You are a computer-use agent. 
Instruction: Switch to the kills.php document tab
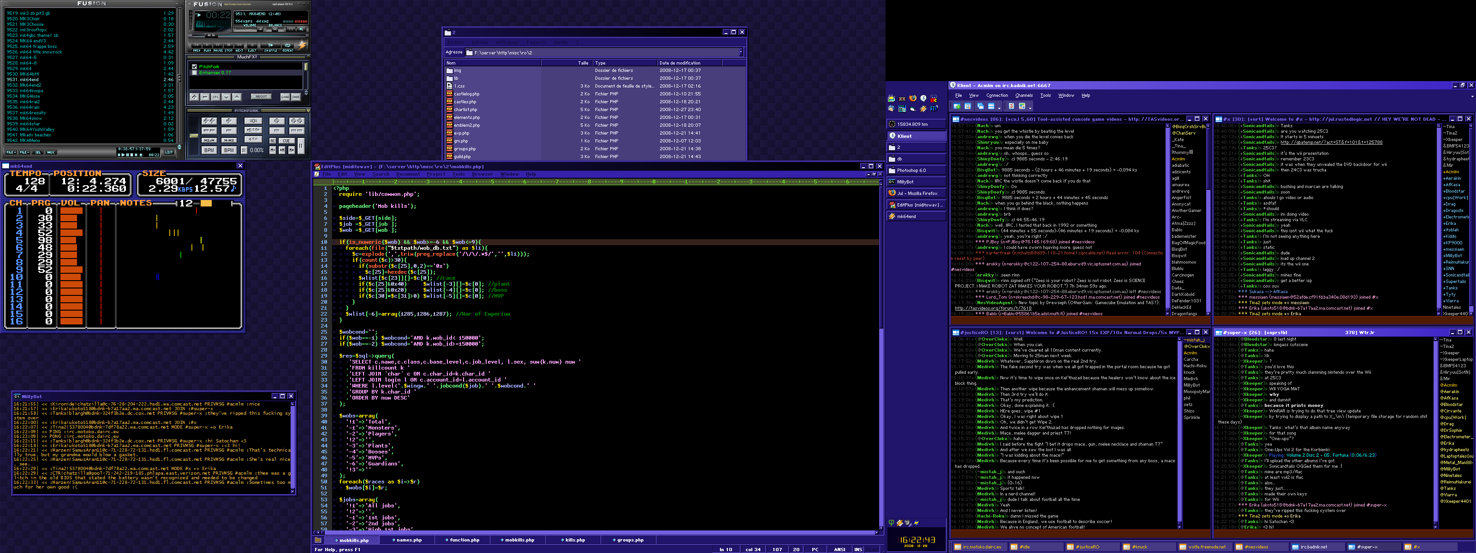574,540
